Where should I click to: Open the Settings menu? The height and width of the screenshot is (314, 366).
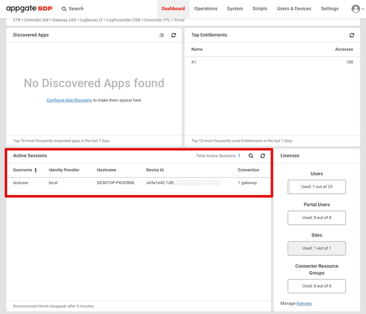[x=329, y=9]
